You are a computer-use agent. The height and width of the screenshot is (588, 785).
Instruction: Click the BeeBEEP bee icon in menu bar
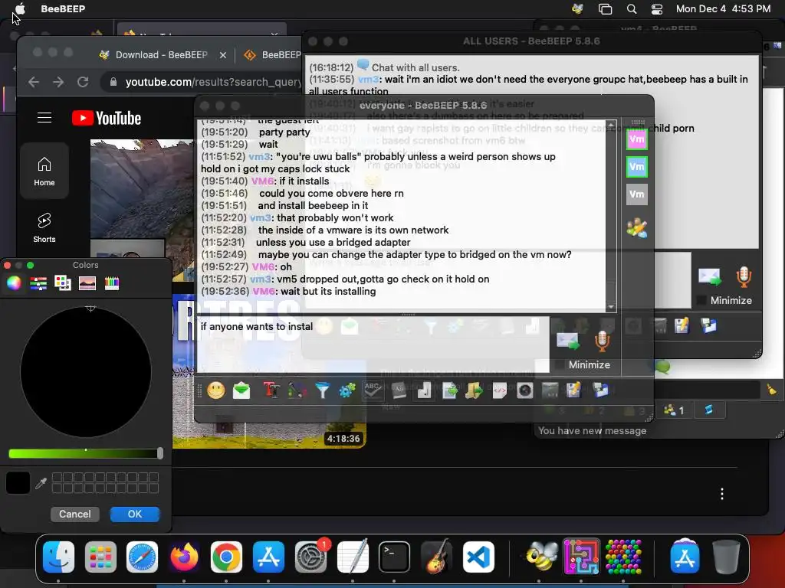tap(578, 8)
